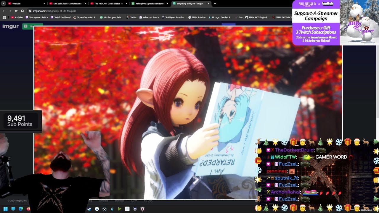Open the desktop monitor icon on taskbar
379x213 pixels.
coord(13,209)
